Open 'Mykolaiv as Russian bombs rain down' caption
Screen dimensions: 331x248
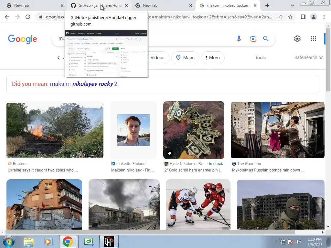coord(268,170)
